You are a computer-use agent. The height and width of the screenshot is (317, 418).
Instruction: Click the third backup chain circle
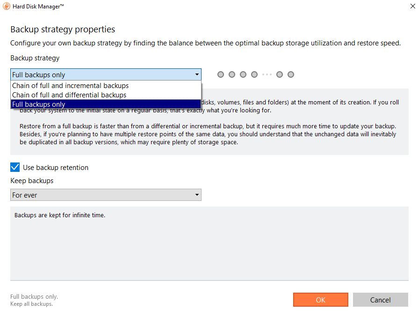pyautogui.click(x=243, y=74)
